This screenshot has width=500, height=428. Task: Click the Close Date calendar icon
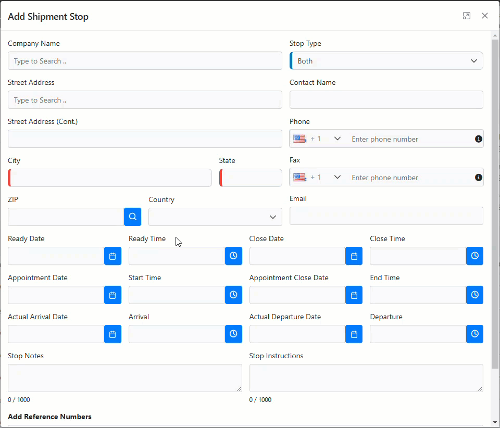click(x=354, y=256)
